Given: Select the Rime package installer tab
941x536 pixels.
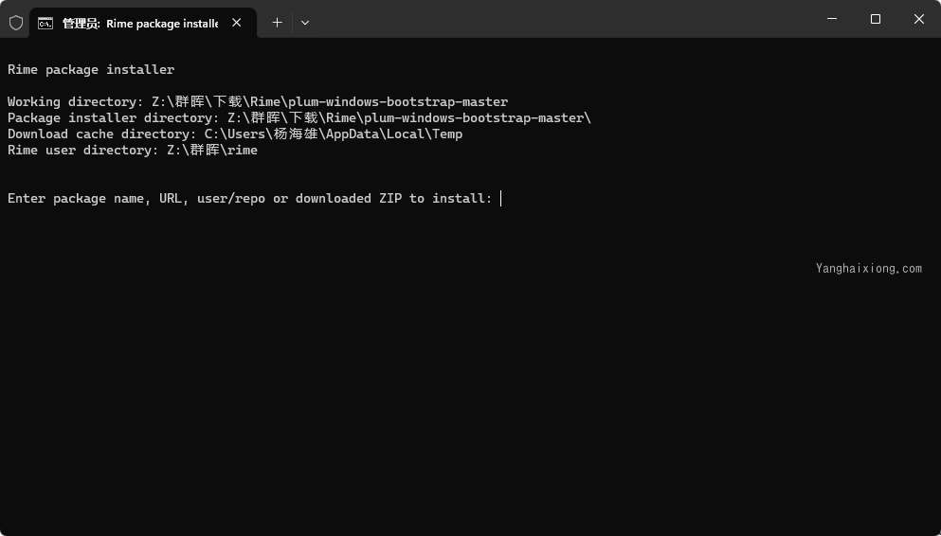Looking at the screenshot, I should (x=143, y=23).
